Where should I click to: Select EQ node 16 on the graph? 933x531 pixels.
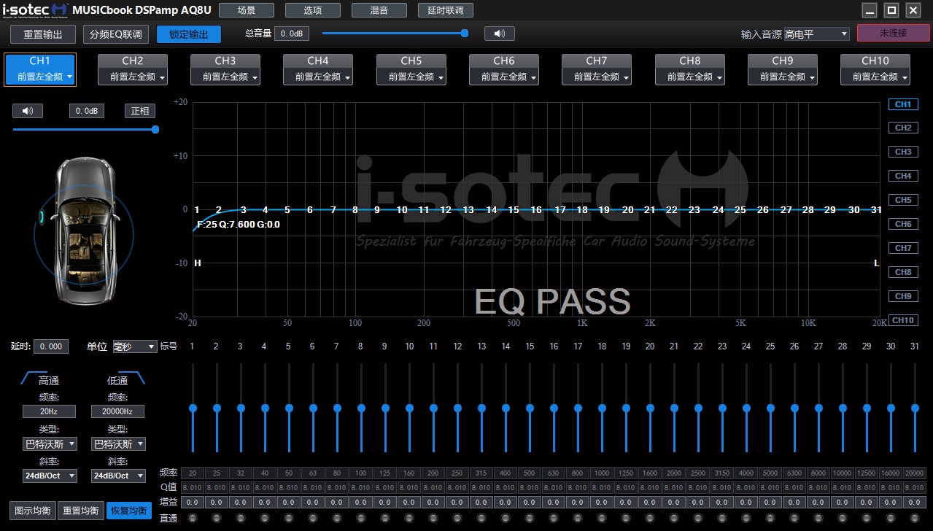pos(536,210)
